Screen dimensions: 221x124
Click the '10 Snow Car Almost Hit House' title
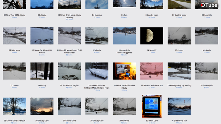[42, 51]
